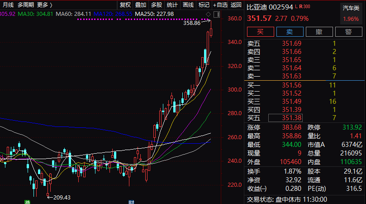Click the R margin-trading badge
Image resolution: width=366 pixels, height=204 pixels.
(301, 6)
